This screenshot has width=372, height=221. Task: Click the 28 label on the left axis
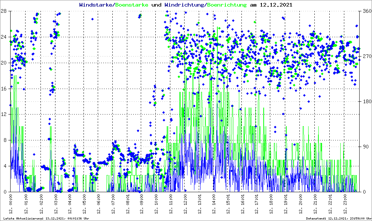[4, 11]
